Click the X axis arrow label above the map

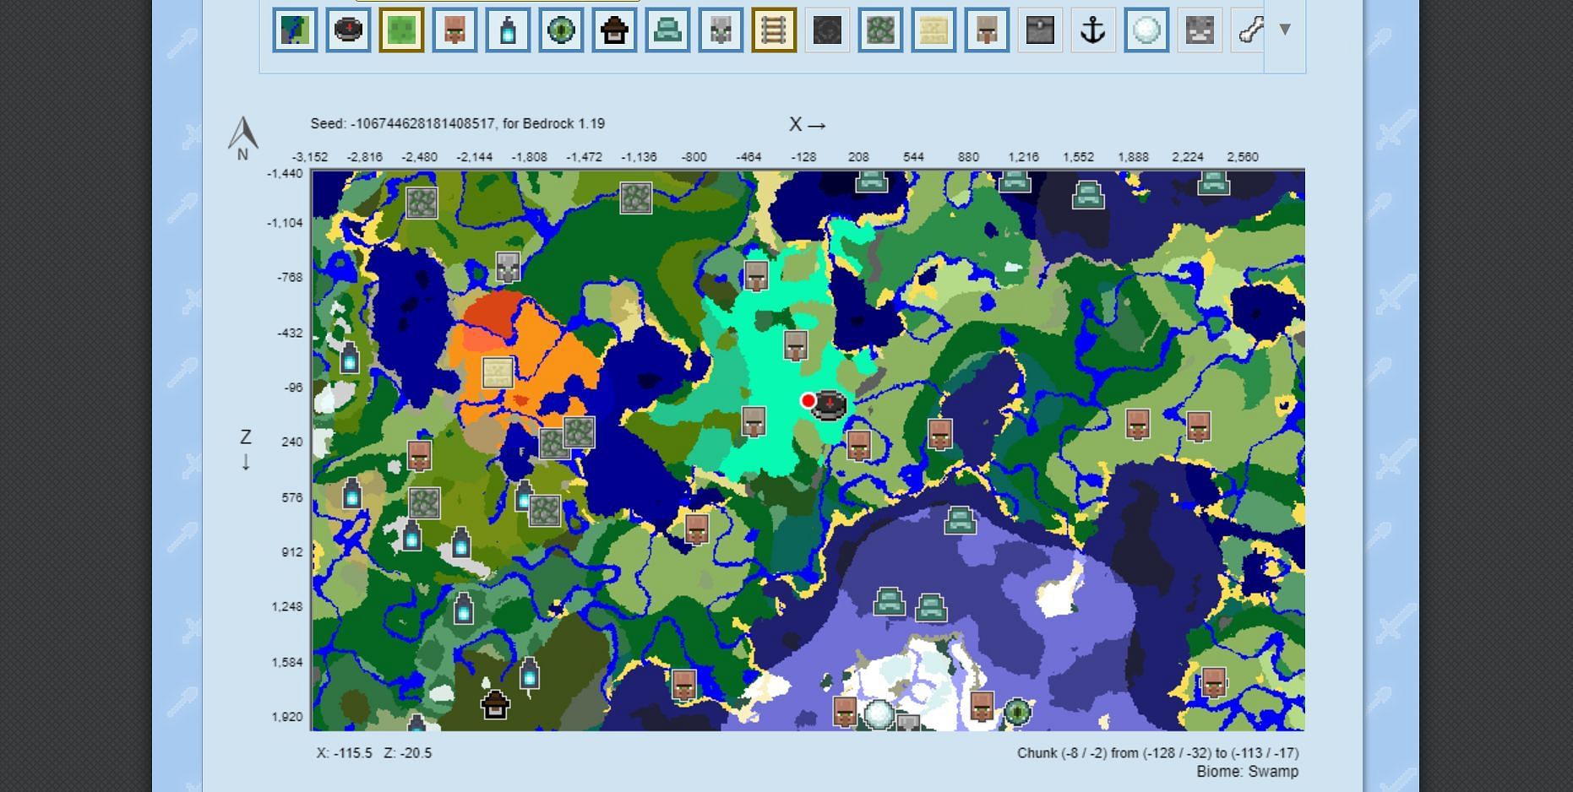[808, 125]
